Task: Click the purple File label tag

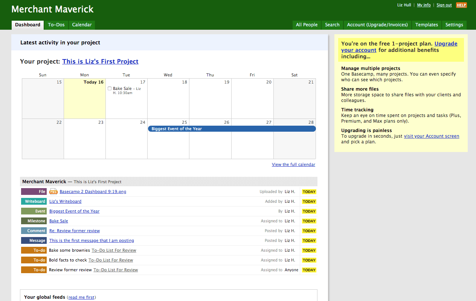Action: 34,192
